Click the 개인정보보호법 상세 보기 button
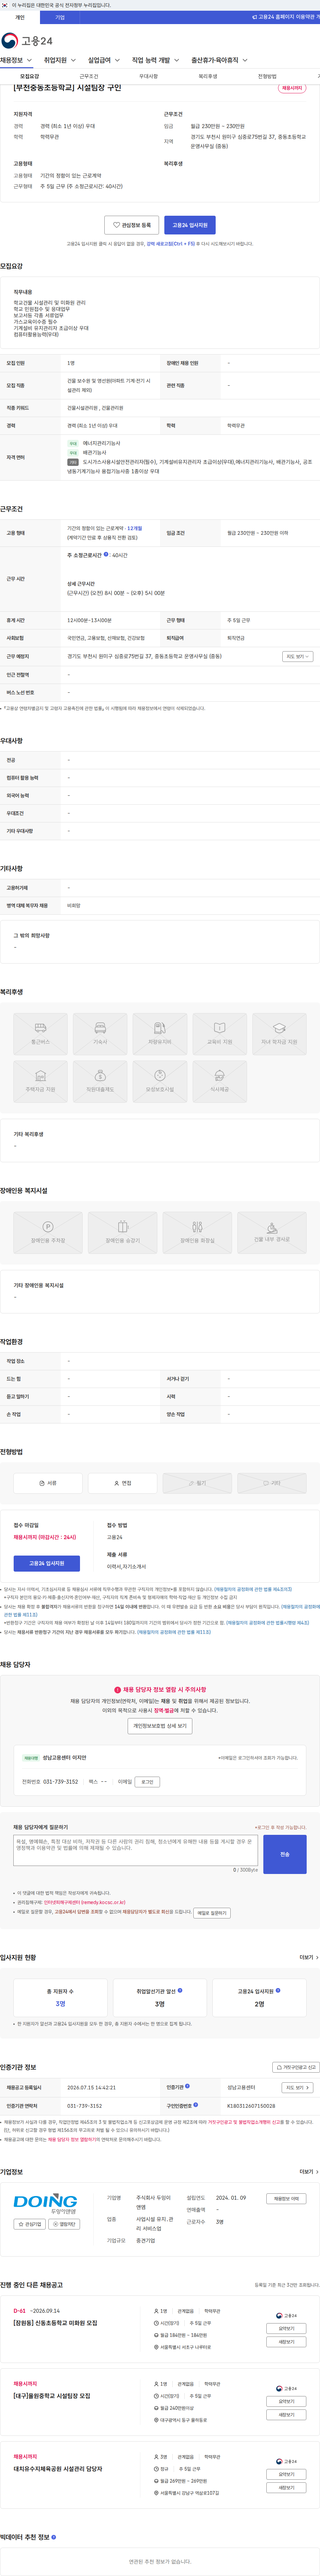 coord(160,1726)
